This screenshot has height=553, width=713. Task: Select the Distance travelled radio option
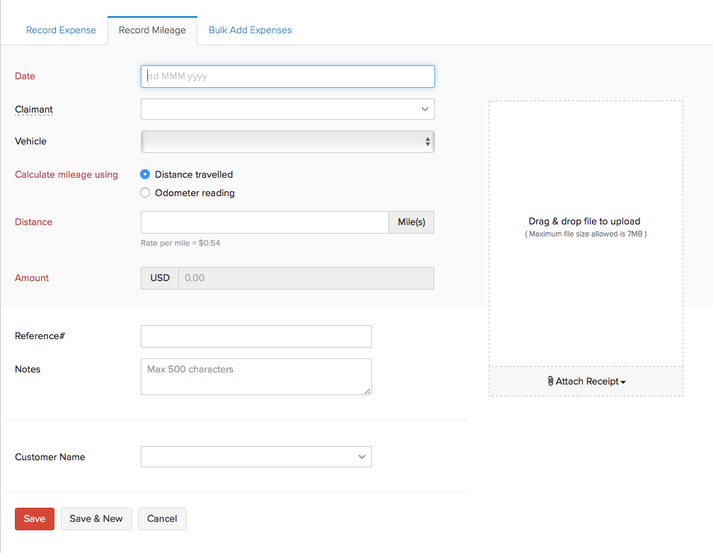tap(145, 174)
